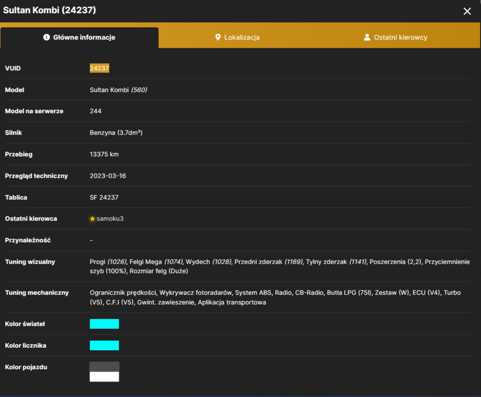
Task: Click the Kolor świateł label
Action: pyautogui.click(x=25, y=324)
